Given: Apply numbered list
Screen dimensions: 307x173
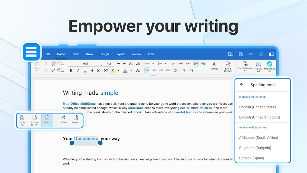Looking at the screenshot, I should [x=160, y=63].
